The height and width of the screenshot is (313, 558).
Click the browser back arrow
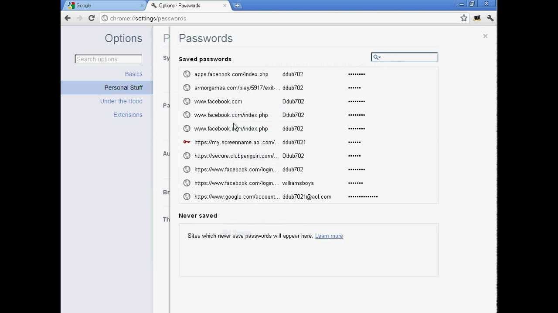click(x=68, y=18)
